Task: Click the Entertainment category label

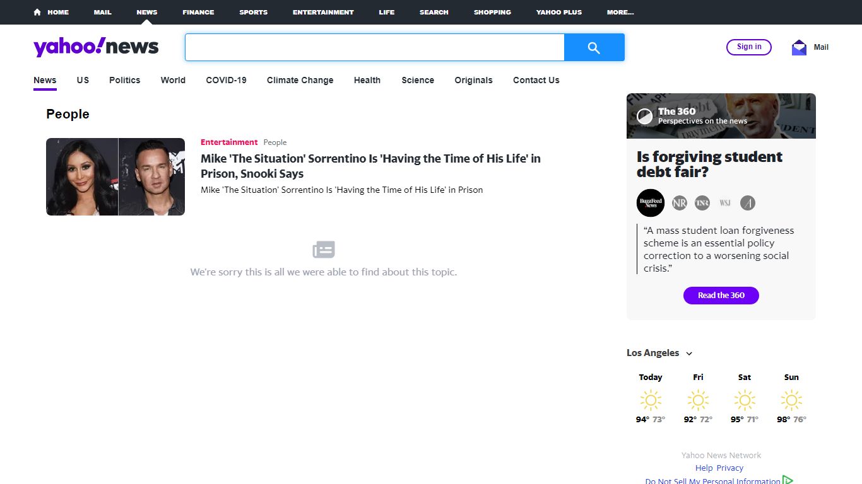Action: pyautogui.click(x=229, y=142)
